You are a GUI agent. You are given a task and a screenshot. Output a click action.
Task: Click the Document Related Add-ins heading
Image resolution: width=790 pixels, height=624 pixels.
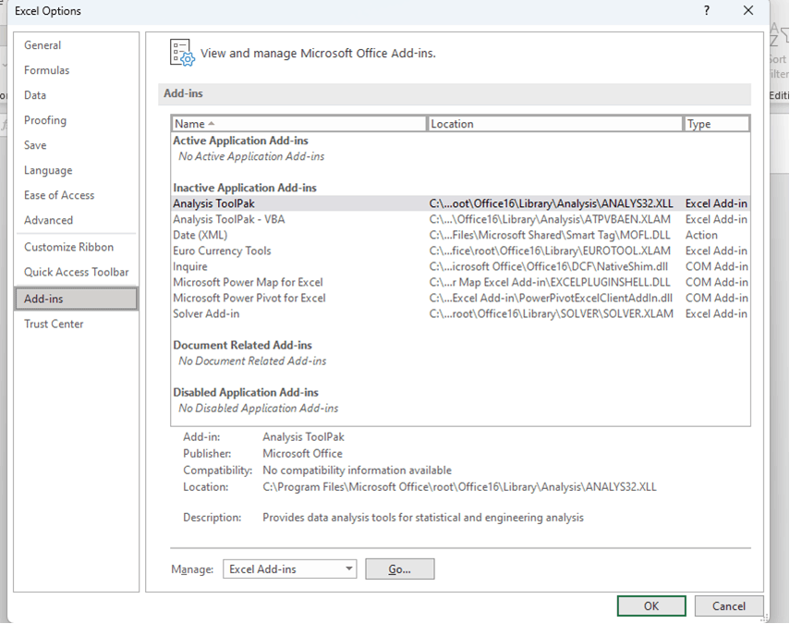click(x=242, y=345)
